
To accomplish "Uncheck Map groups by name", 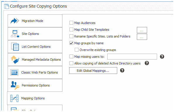I will (71, 43).
